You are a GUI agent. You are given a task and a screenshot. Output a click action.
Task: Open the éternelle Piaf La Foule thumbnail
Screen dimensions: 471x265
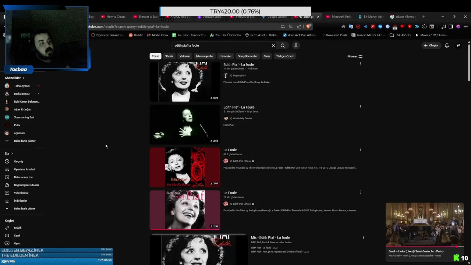[x=185, y=210]
